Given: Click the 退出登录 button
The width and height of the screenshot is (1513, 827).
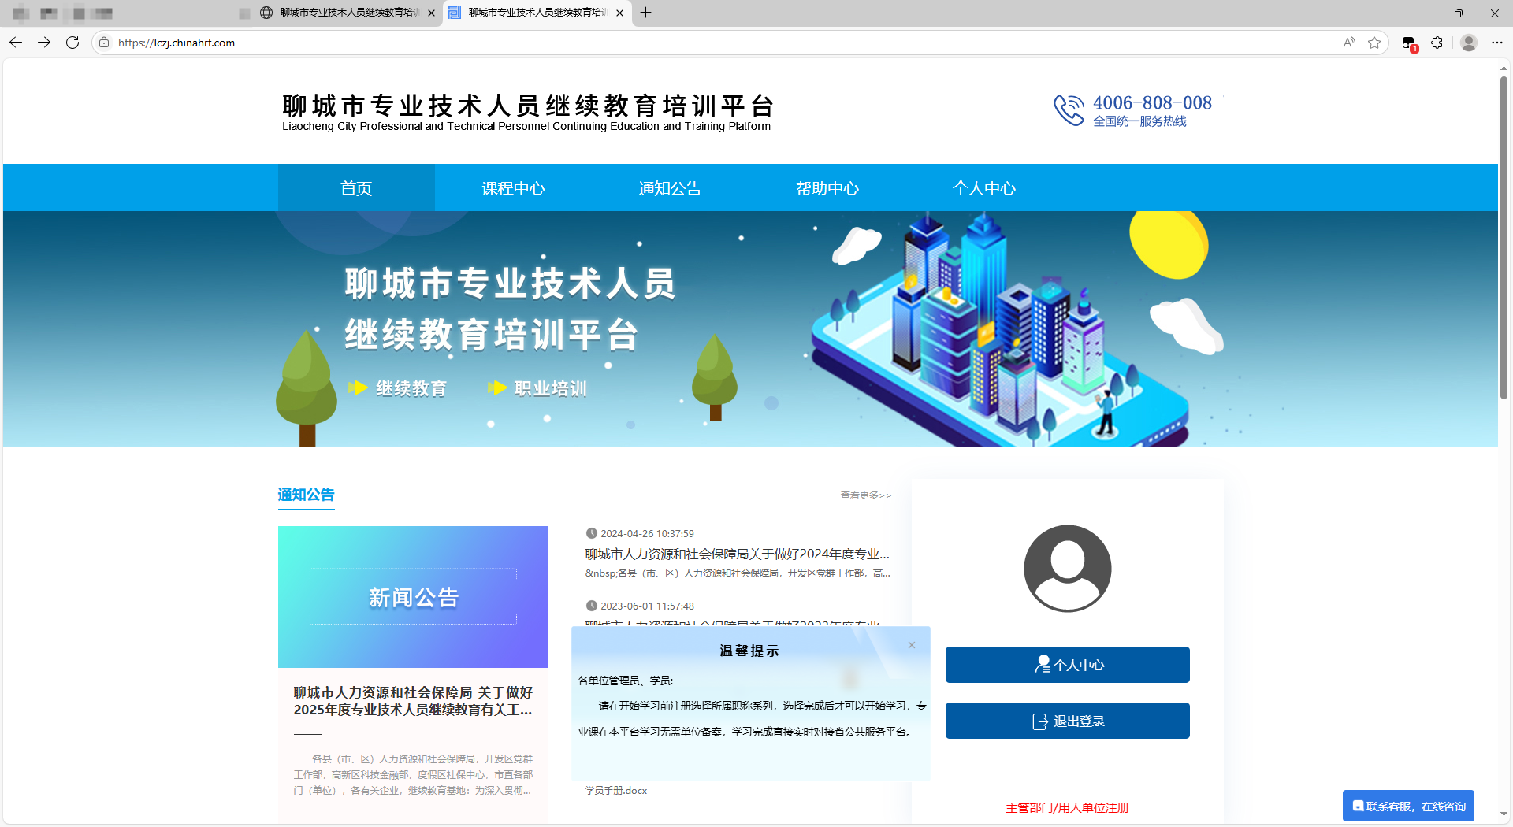Looking at the screenshot, I should (x=1068, y=721).
